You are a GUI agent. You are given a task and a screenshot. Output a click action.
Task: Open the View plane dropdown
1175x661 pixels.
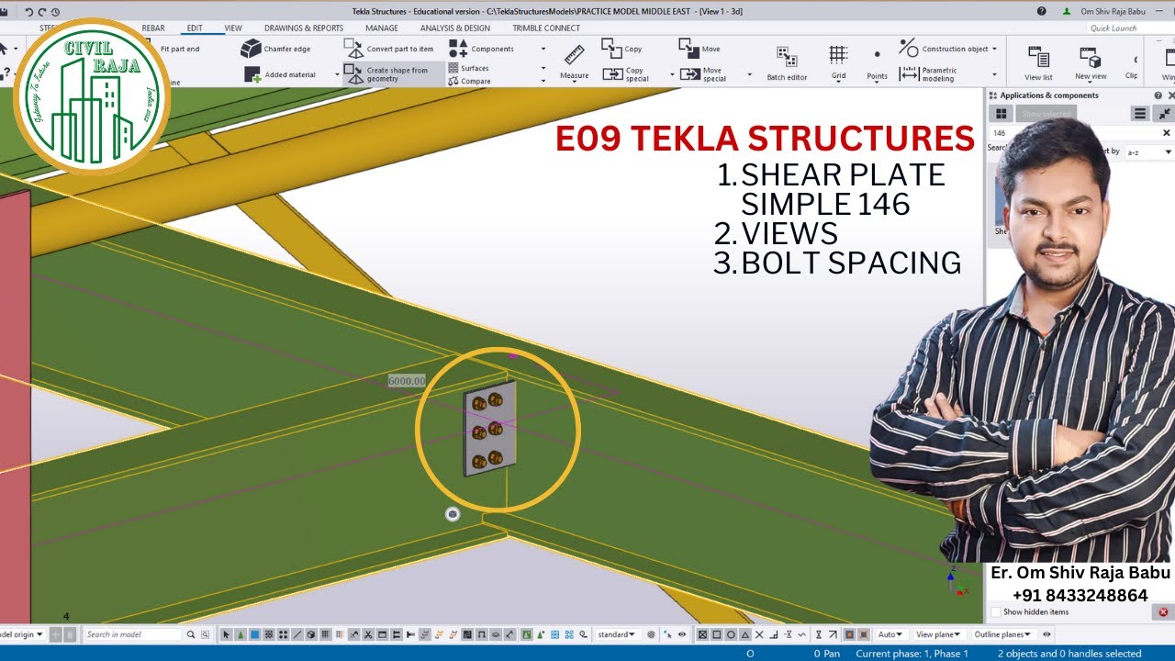[x=938, y=634]
